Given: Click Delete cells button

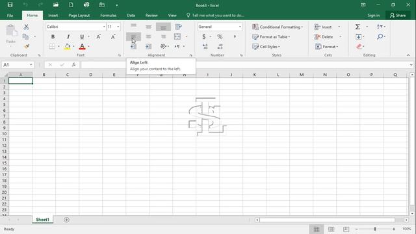Looking at the screenshot, I should pos(324,37).
